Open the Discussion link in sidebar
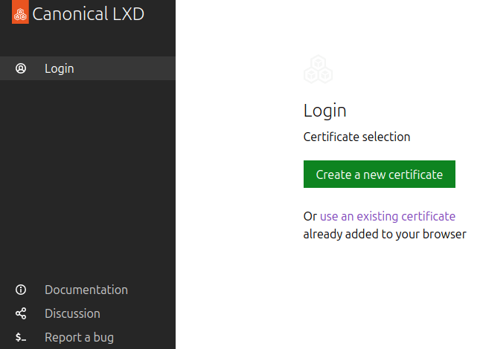Viewport: 480px width, 349px height. (x=72, y=313)
